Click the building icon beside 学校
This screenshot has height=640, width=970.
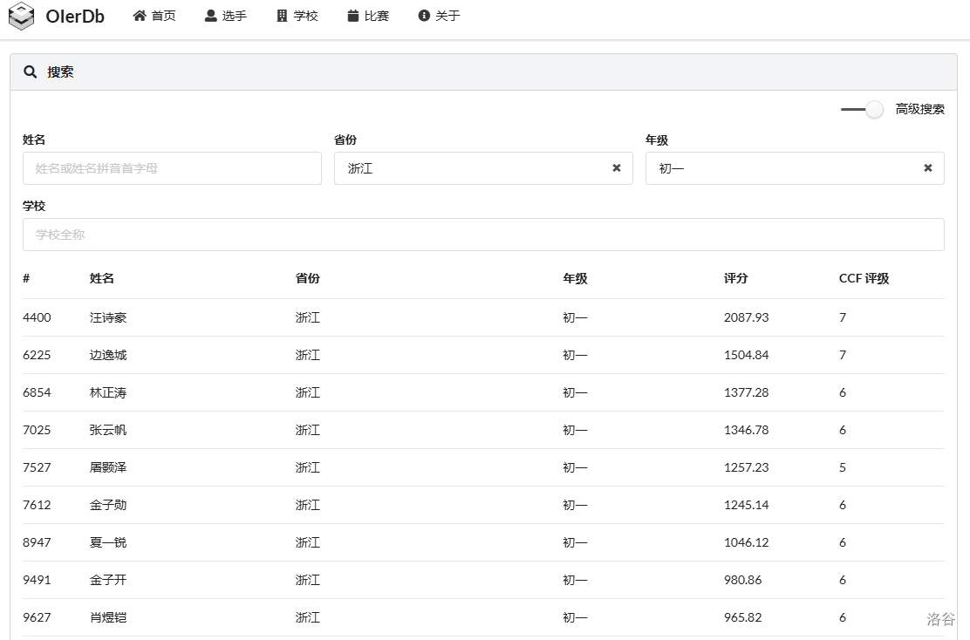[x=282, y=16]
